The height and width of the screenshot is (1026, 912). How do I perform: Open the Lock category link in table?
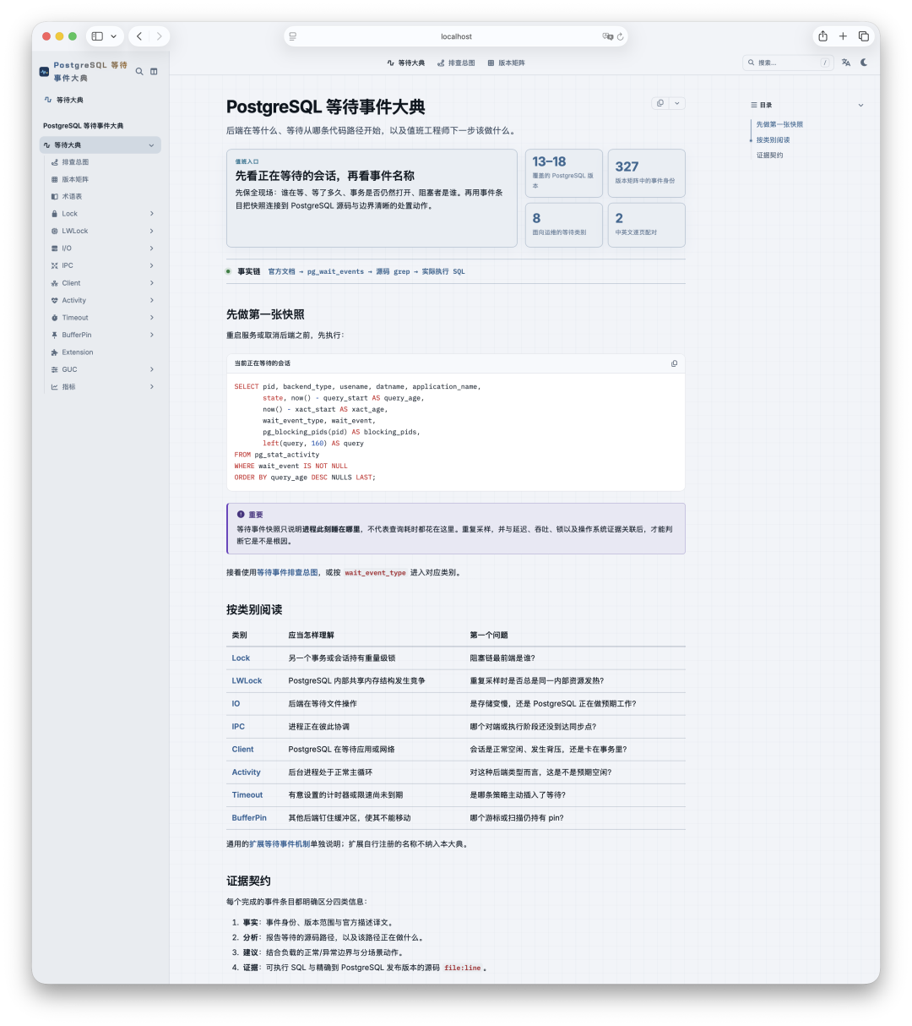pyautogui.click(x=241, y=658)
